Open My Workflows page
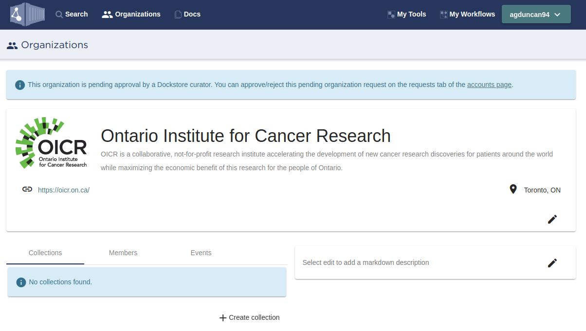Image resolution: width=586 pixels, height=331 pixels. coord(467,14)
